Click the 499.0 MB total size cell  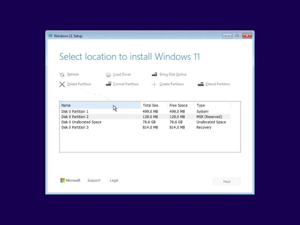click(150, 112)
